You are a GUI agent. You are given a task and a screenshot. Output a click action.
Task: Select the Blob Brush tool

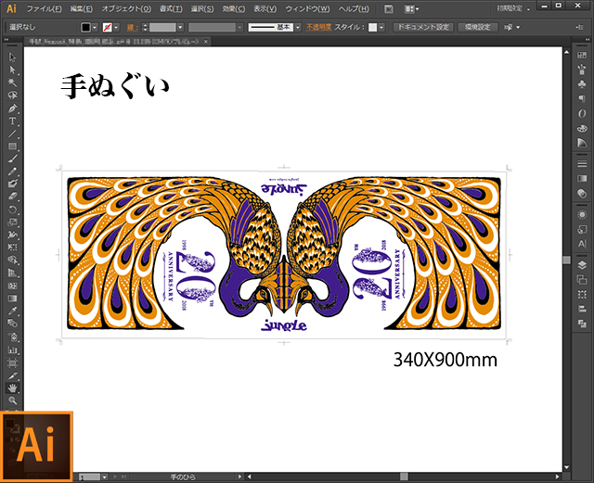tap(12, 184)
